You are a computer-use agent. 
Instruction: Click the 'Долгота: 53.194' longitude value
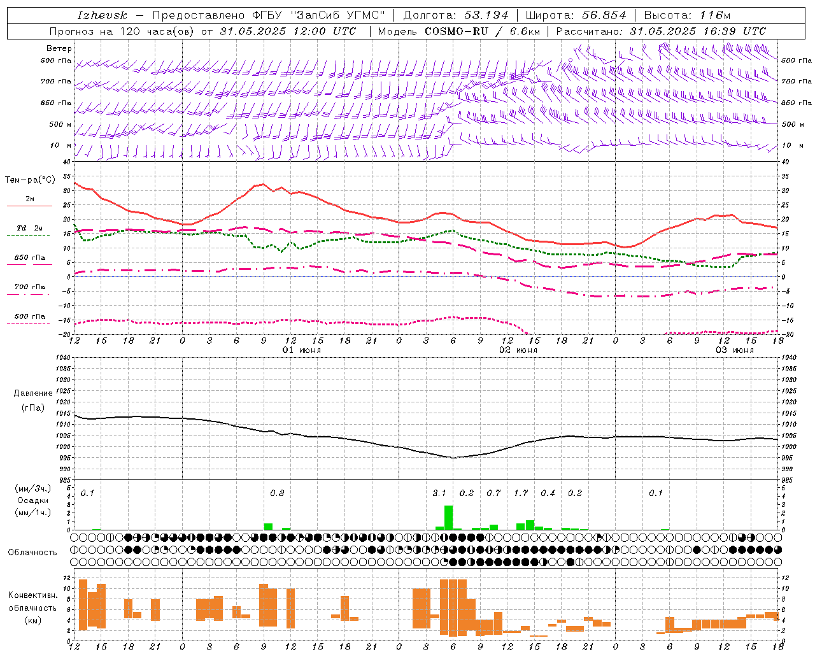(x=456, y=15)
